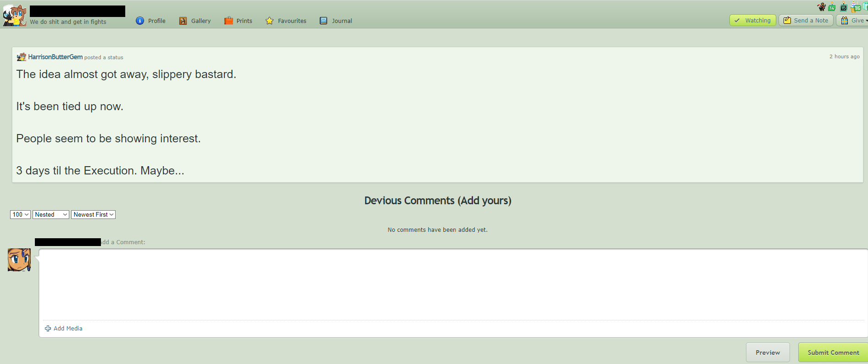The width and height of the screenshot is (868, 364).
Task: Open the Profile tab
Action: pos(151,21)
